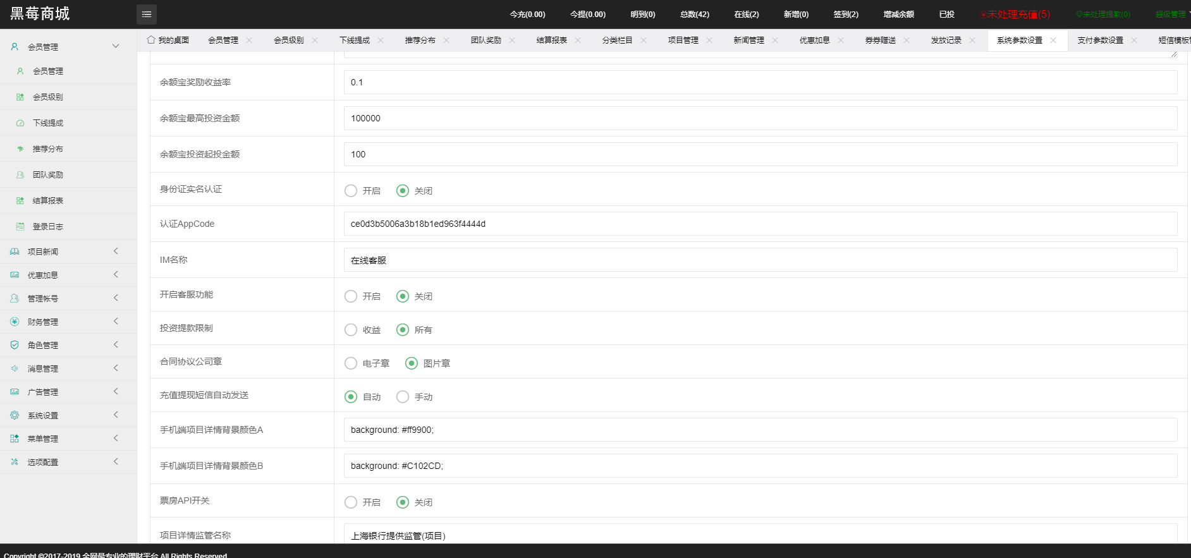
Task: Click the 登录日志 sidebar icon
Action: [x=20, y=227]
